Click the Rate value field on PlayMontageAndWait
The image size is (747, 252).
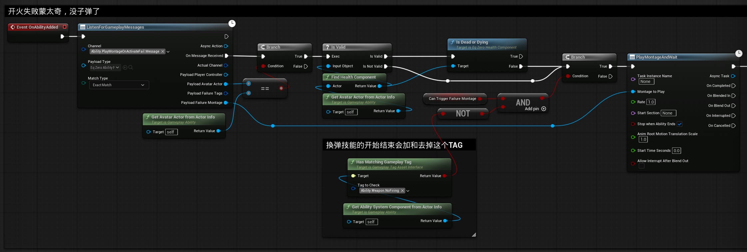click(651, 102)
